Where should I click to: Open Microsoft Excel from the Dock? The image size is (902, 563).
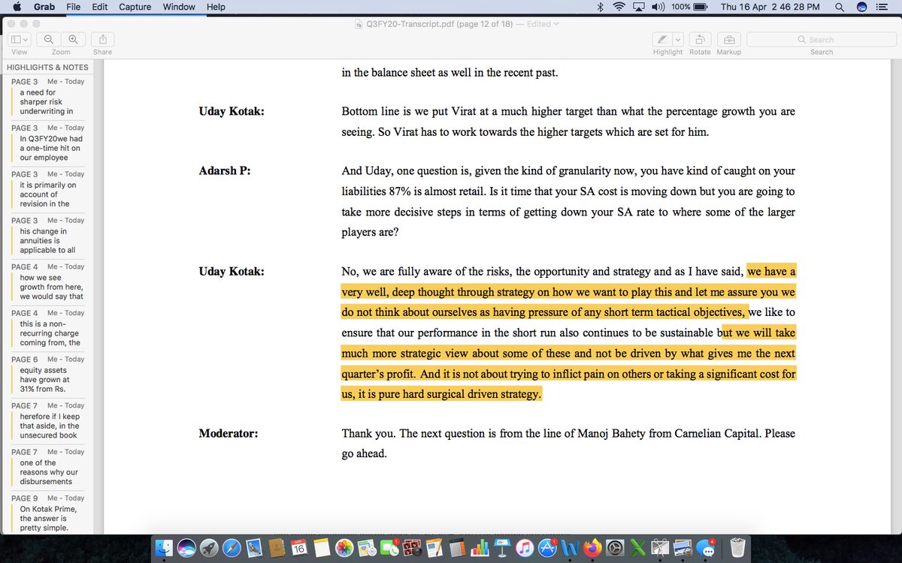click(637, 548)
